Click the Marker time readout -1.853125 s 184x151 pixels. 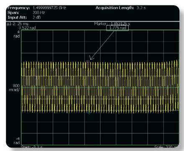[119, 24]
